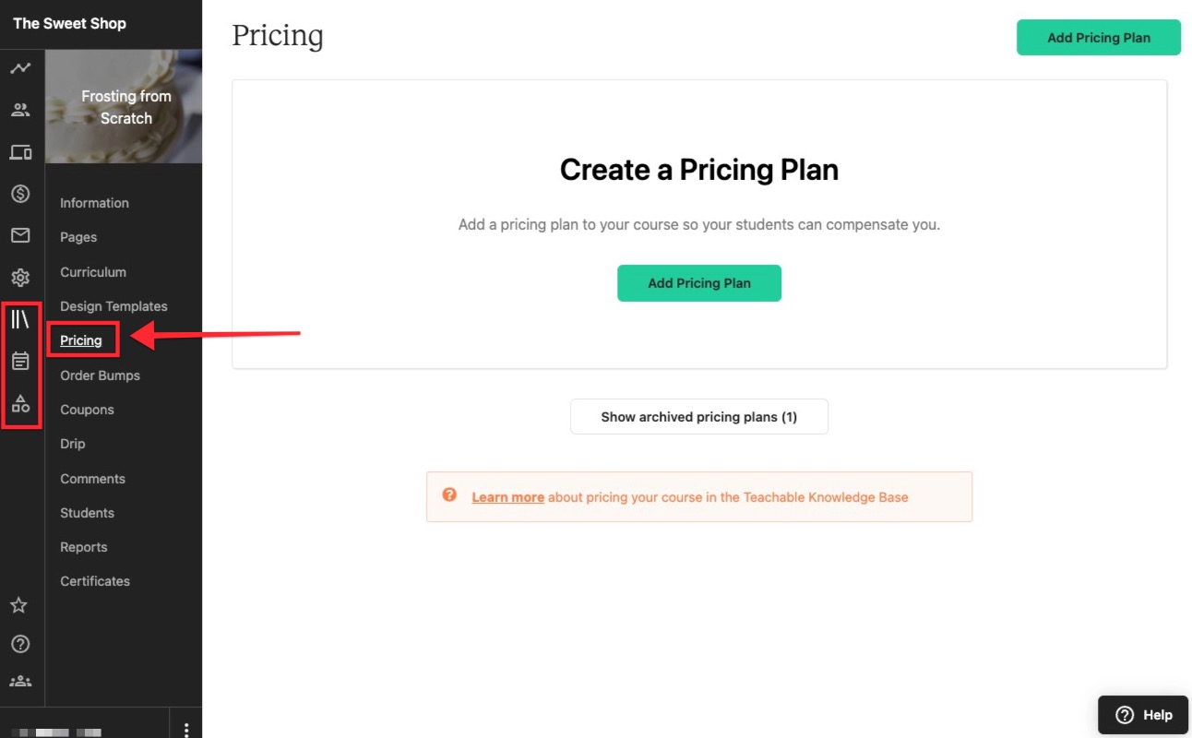The image size is (1192, 738).
Task: Open the shapes Bundles icon
Action: pyautogui.click(x=20, y=404)
